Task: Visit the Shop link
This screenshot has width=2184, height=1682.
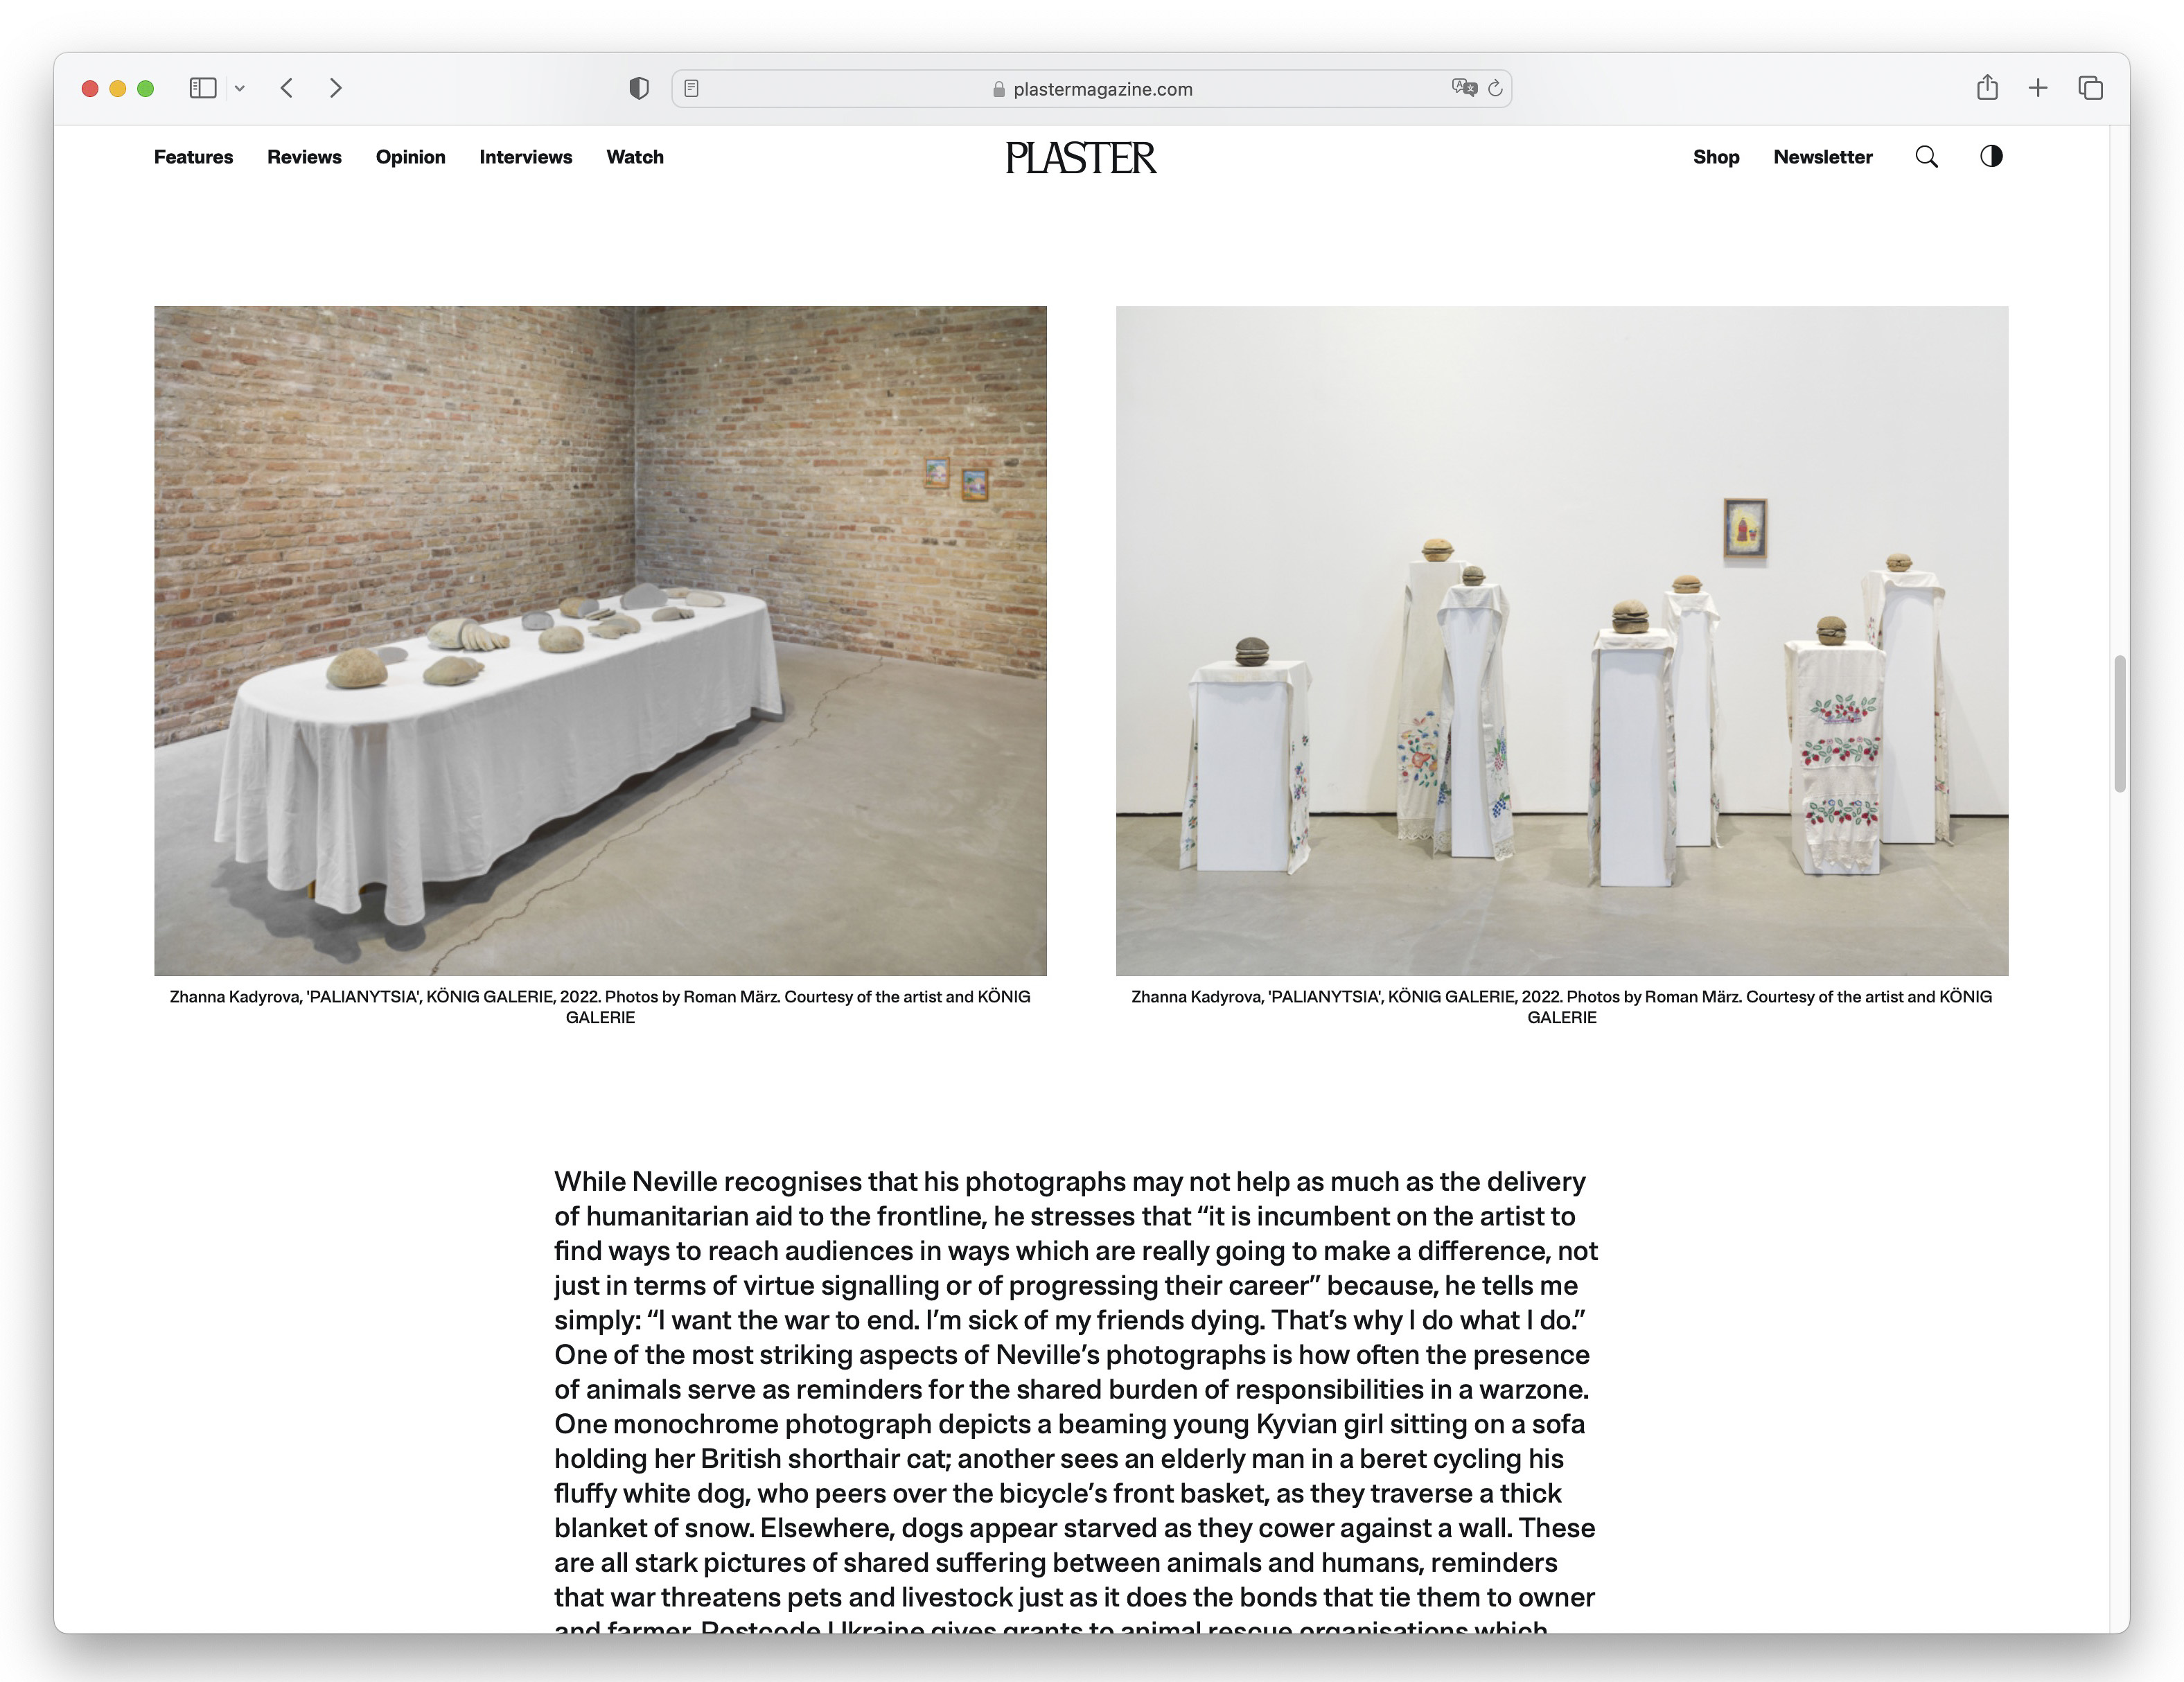Action: coord(1716,157)
